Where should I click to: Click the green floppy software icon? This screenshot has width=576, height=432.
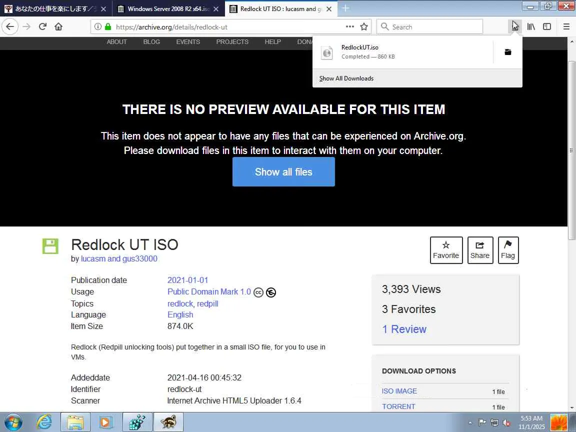coord(50,246)
